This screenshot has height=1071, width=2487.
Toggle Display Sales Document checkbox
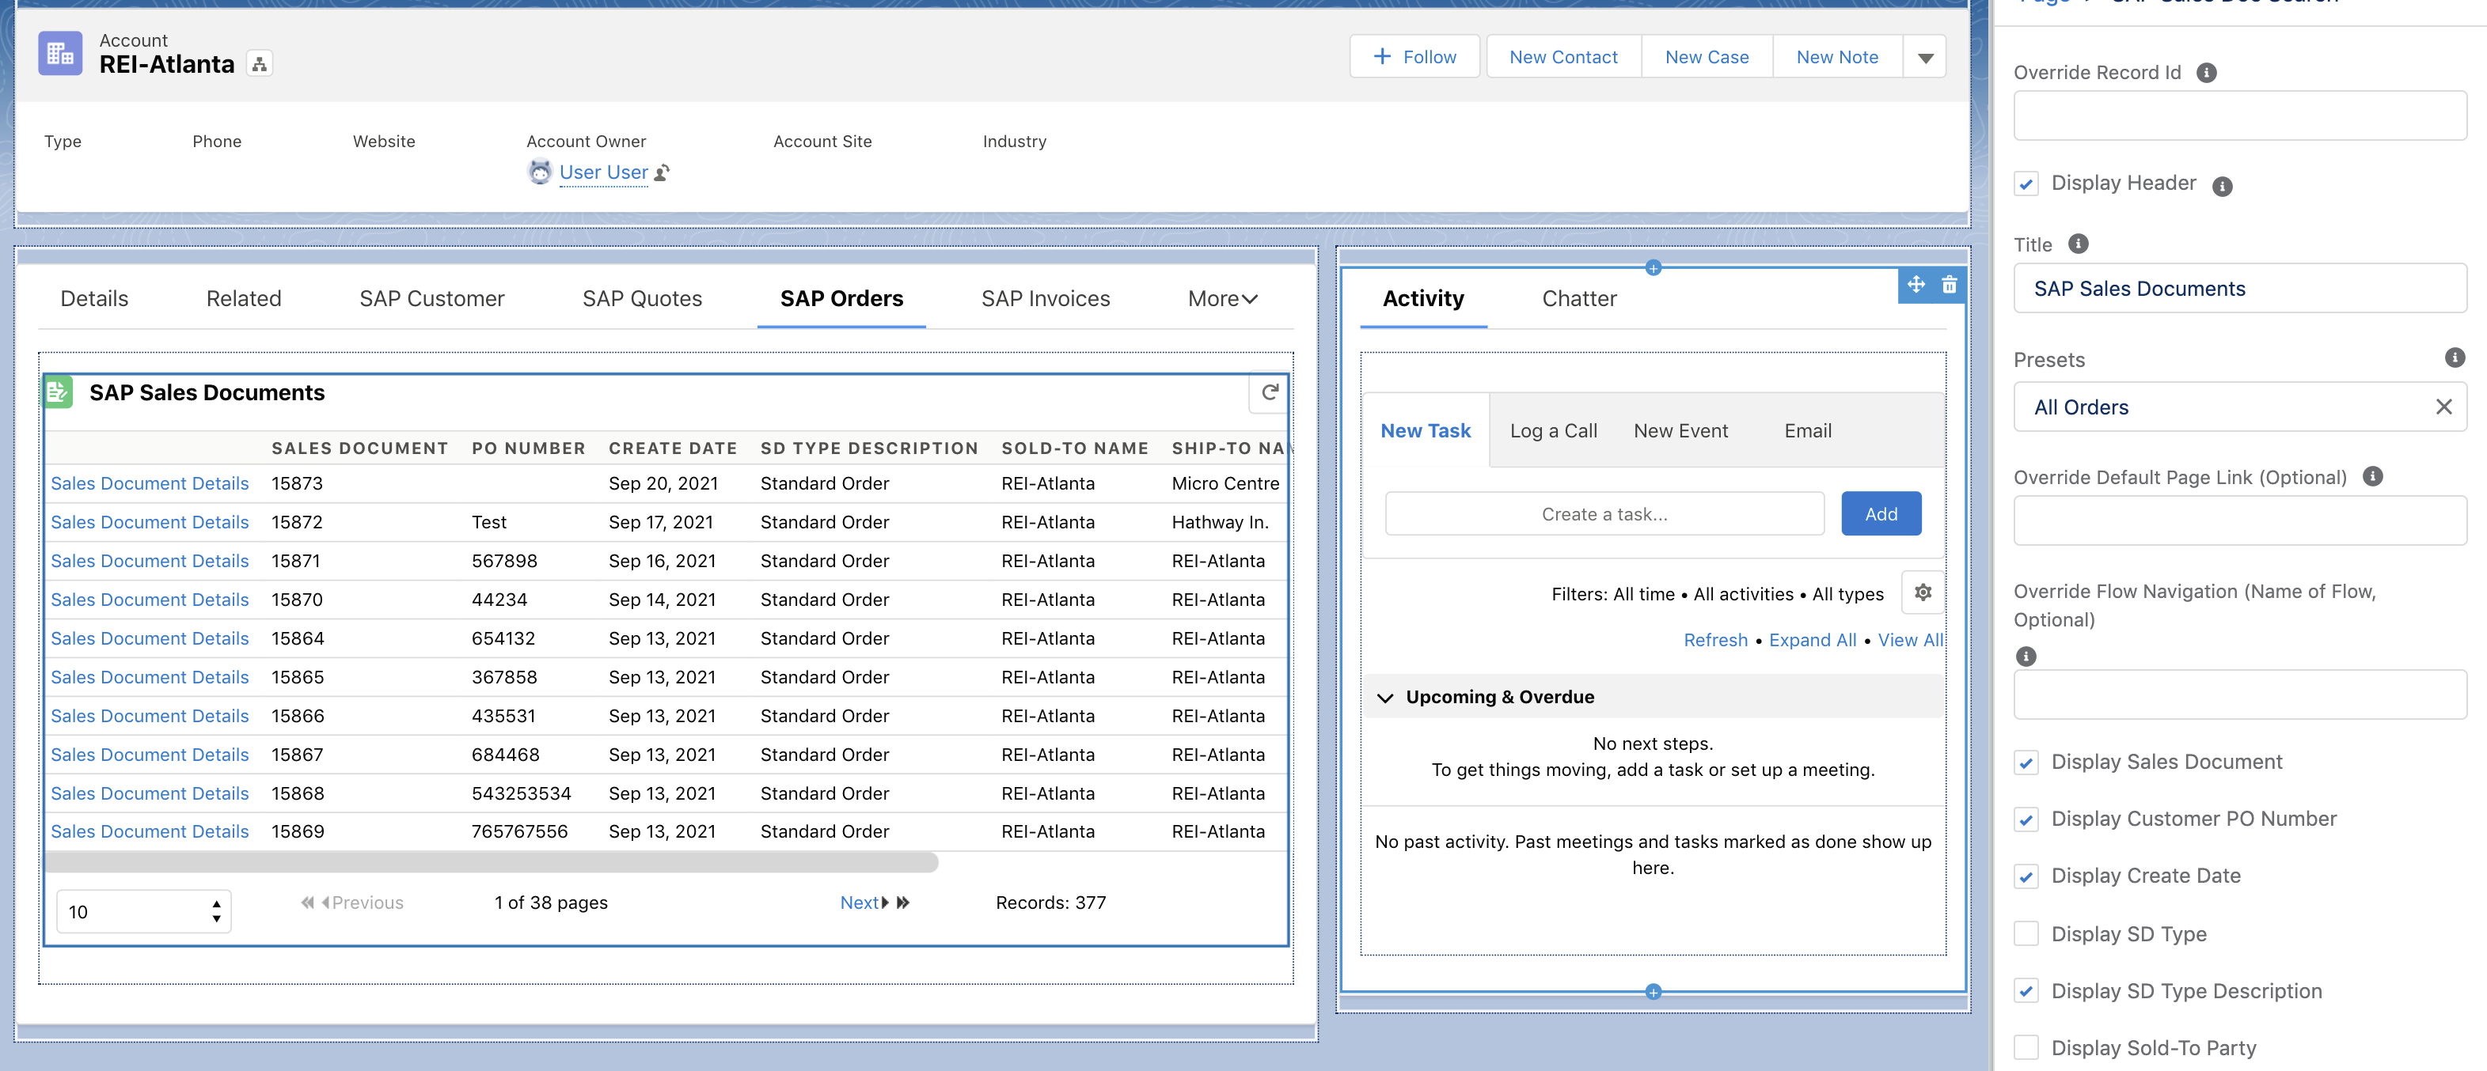2026,763
